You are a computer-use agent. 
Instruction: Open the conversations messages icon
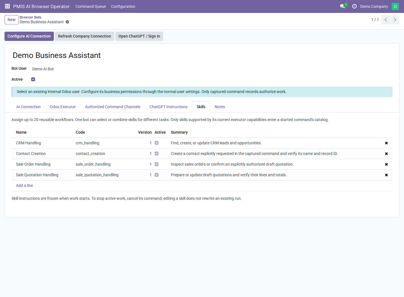[342, 6]
